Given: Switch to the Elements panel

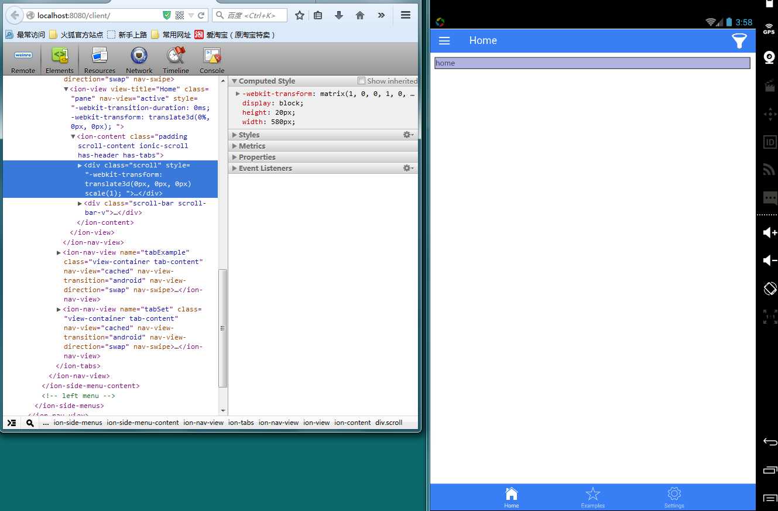Looking at the screenshot, I should click(60, 60).
